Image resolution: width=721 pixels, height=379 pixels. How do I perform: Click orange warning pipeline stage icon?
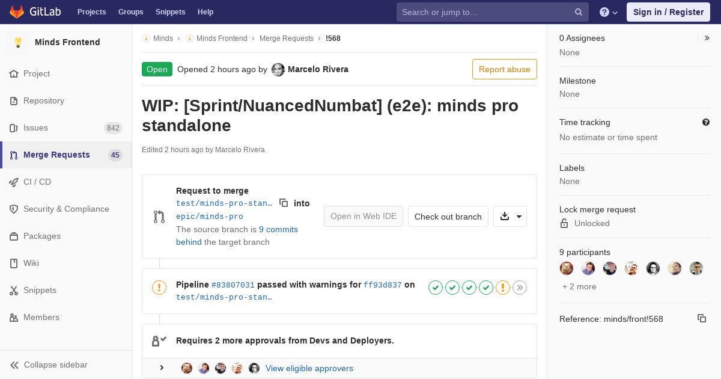(503, 288)
